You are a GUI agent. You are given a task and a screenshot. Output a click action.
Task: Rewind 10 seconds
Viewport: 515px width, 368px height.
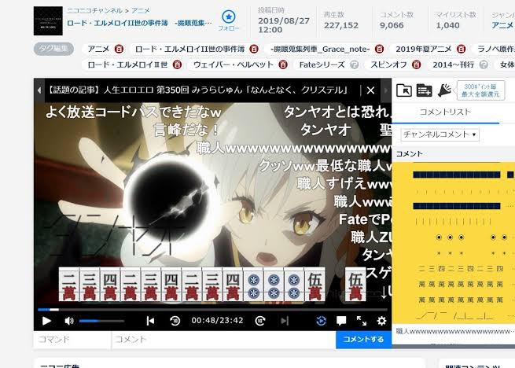(x=175, y=321)
